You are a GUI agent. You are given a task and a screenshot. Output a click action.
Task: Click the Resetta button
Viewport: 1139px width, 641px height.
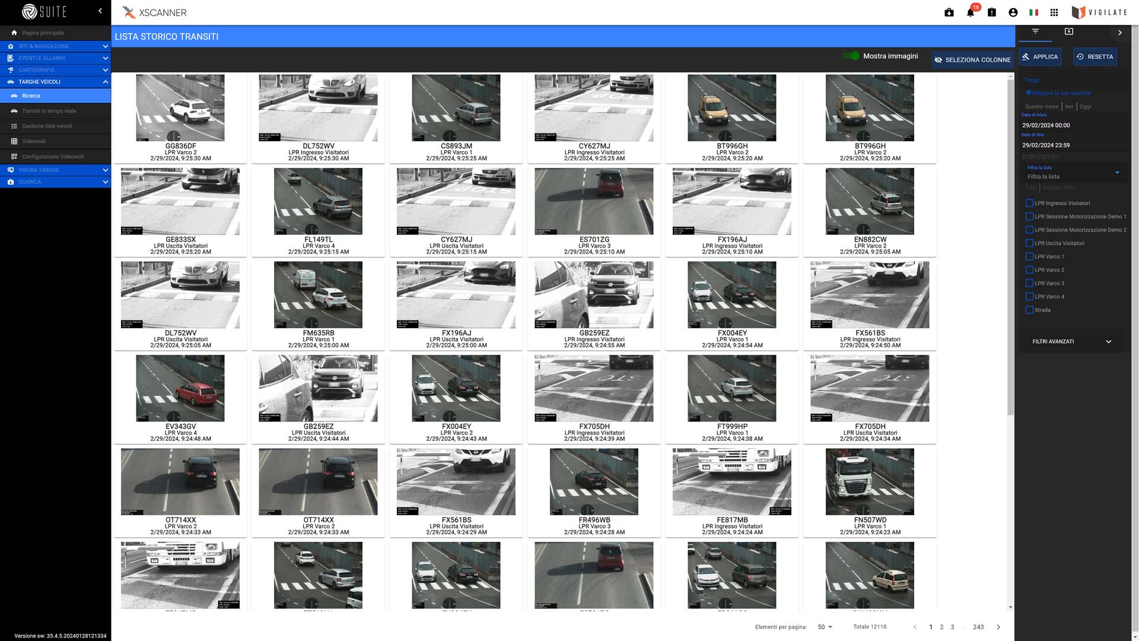click(x=1095, y=57)
